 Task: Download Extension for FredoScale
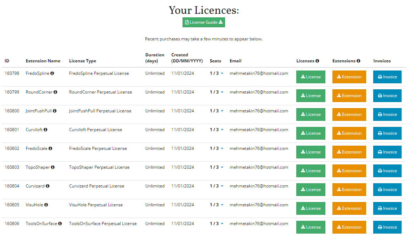[x=349, y=152]
